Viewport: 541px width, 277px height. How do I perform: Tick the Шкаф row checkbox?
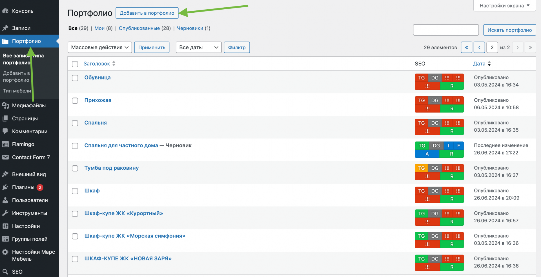[75, 191]
